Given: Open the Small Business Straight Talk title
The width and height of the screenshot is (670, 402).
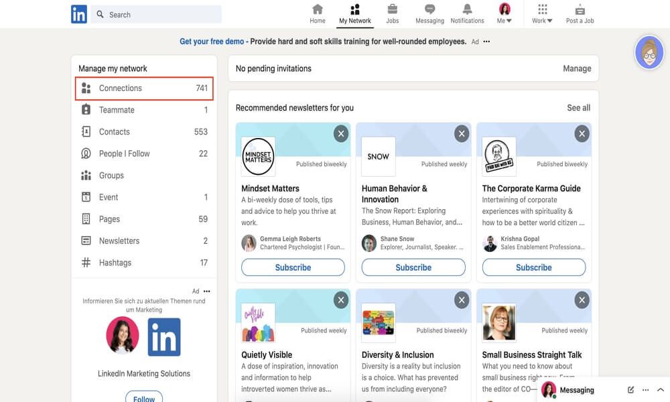Looking at the screenshot, I should (x=532, y=354).
